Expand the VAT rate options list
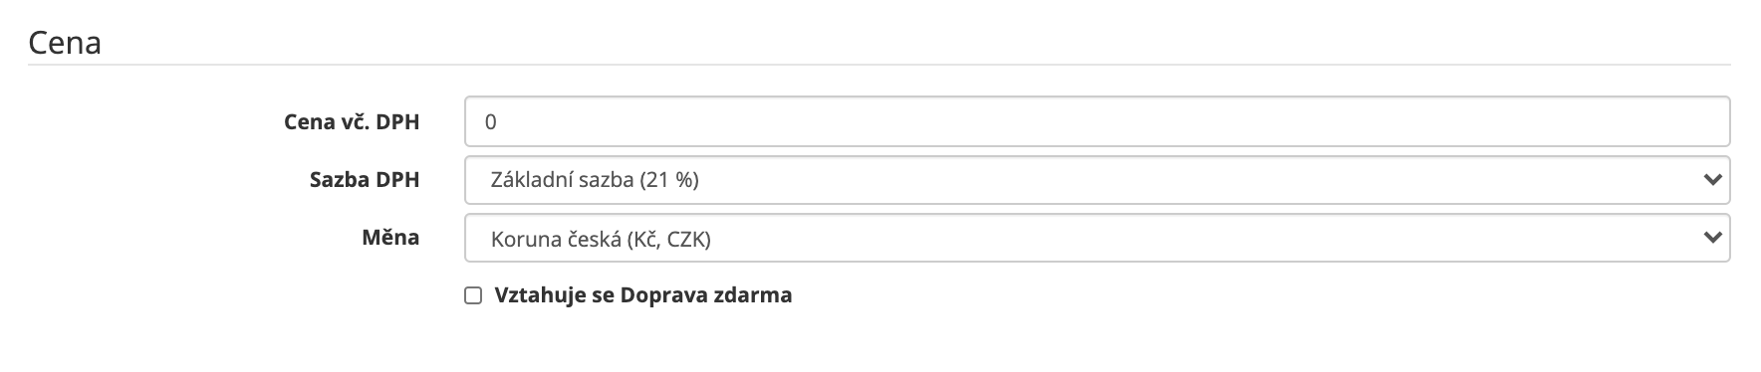 coord(1097,180)
